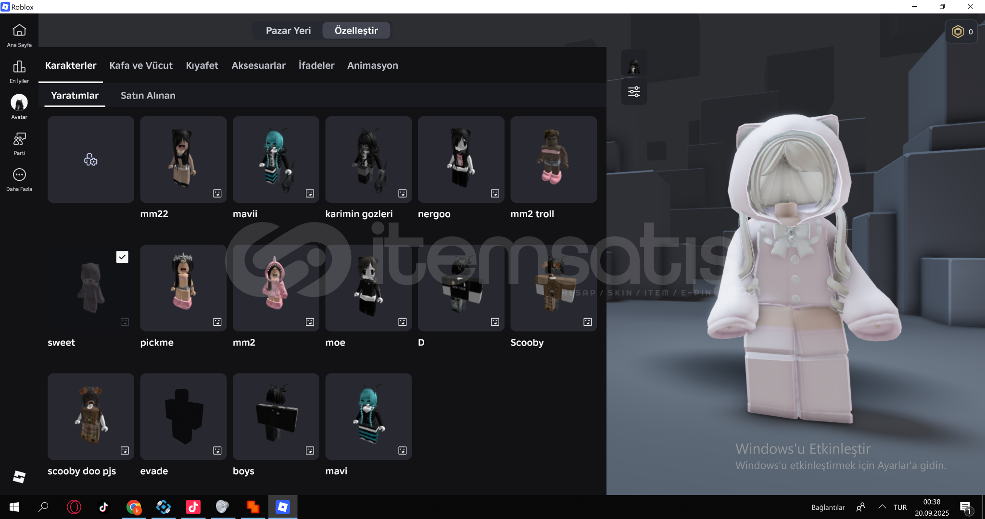Viewport: 985px width, 519px height.
Task: Click Bağlantılar in the taskbar
Action: click(828, 507)
